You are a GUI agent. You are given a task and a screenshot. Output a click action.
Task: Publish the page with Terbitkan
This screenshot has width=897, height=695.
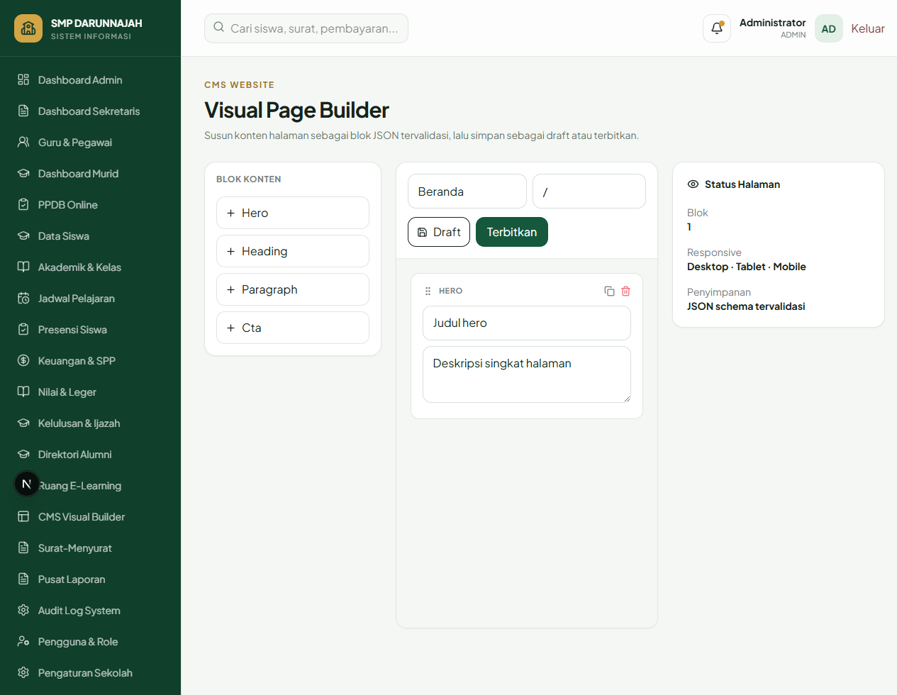(x=512, y=232)
